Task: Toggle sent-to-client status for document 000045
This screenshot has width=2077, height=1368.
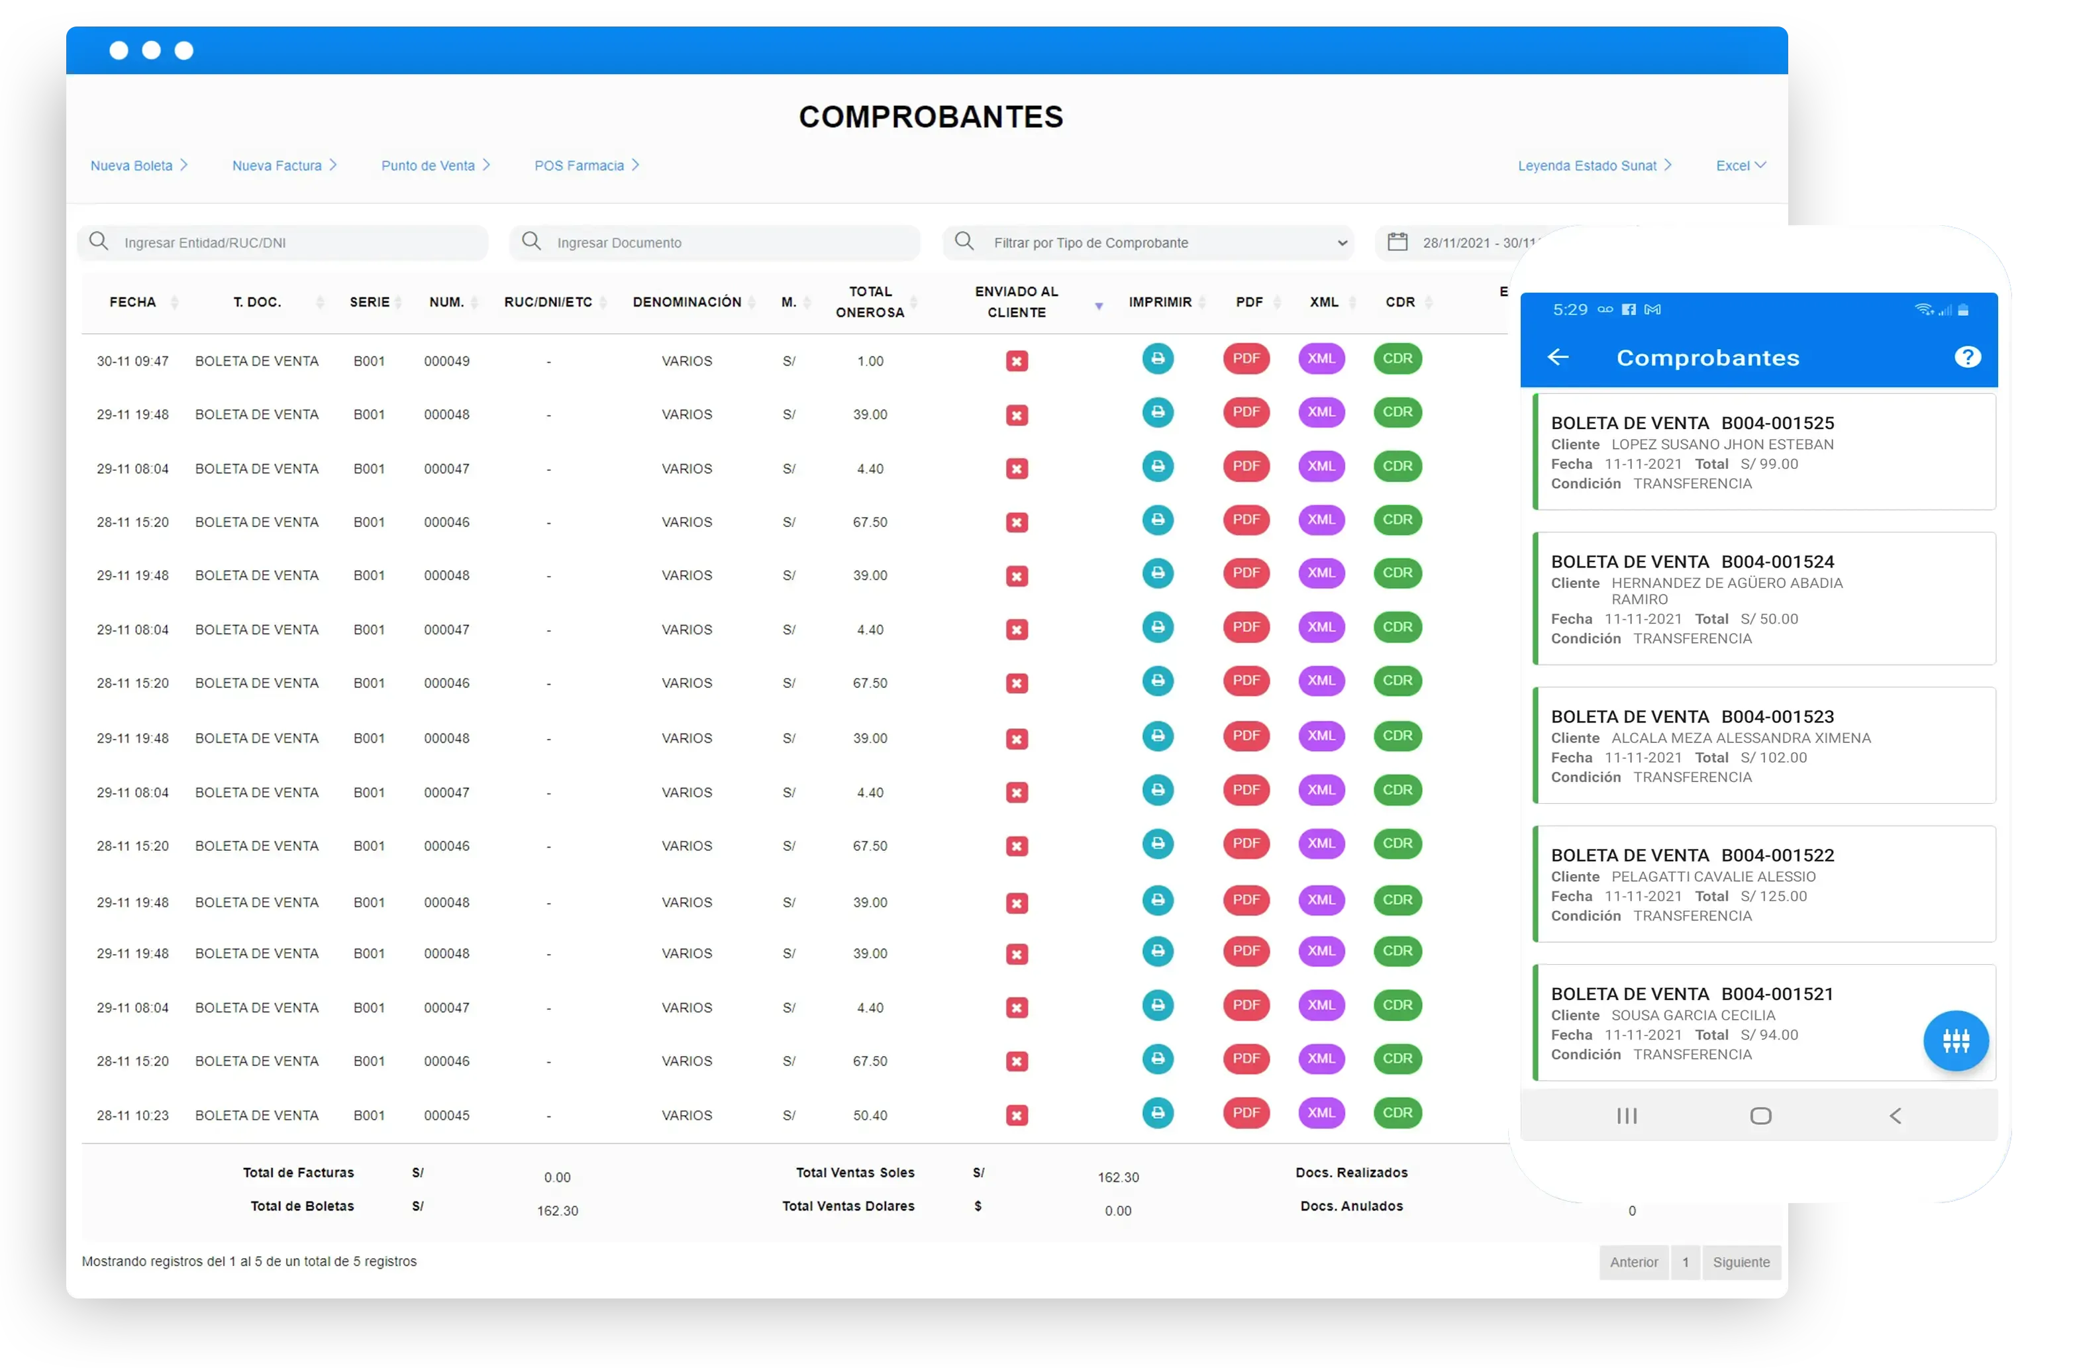Action: pos(1016,1115)
